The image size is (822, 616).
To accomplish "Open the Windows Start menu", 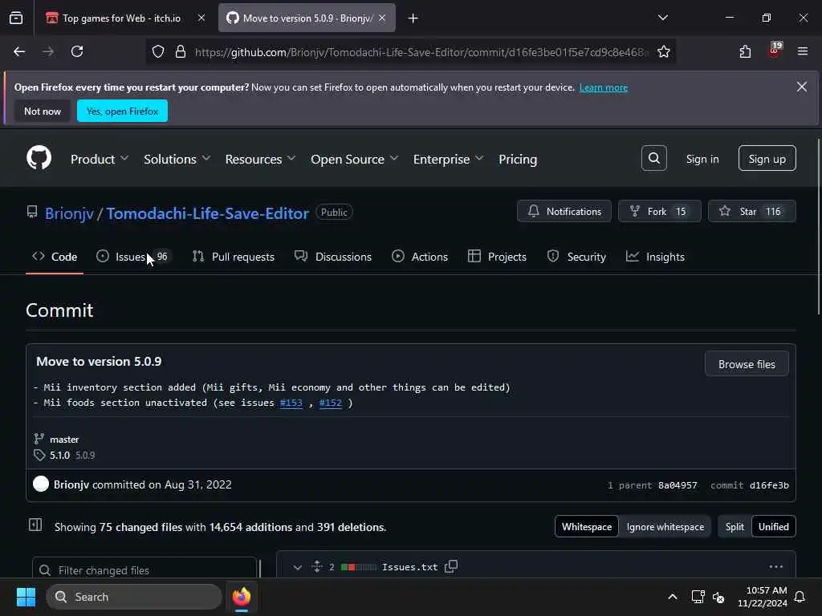I will coord(26,597).
